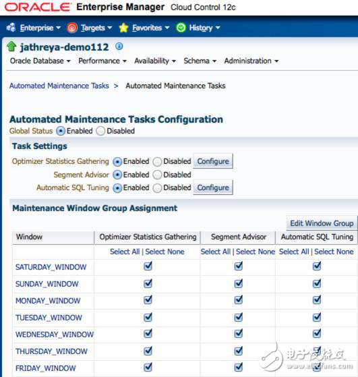The height and width of the screenshot is (377, 358).
Task: Open the WEDNESDAY_WINDOW link
Action: 55,335
